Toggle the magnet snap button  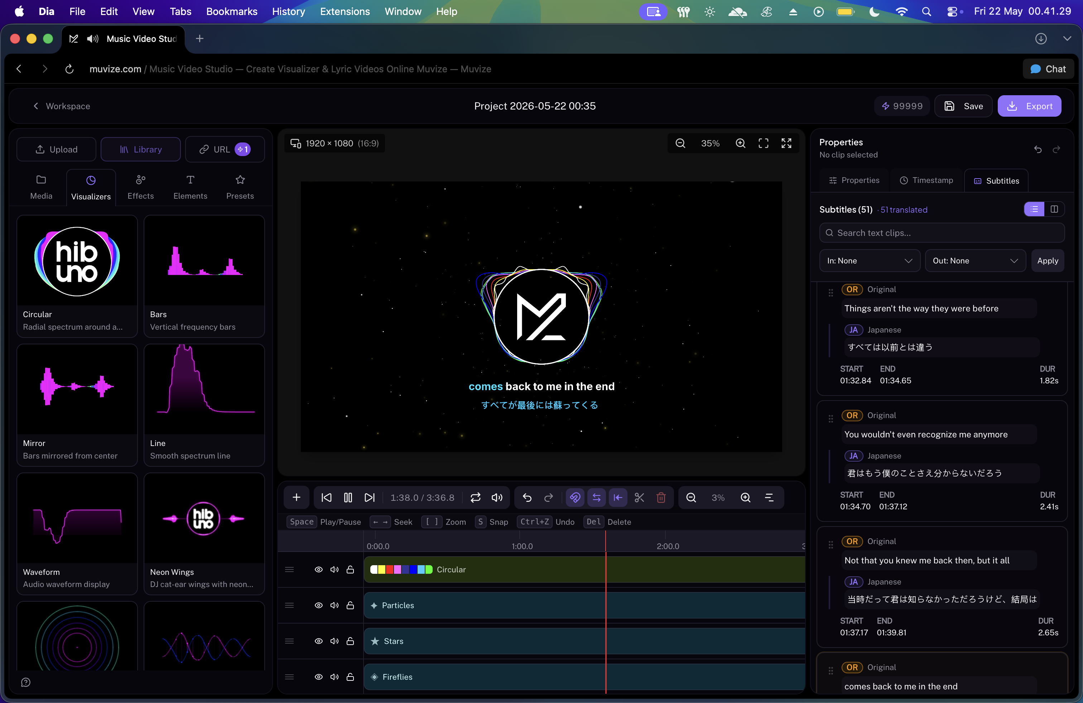[575, 498]
